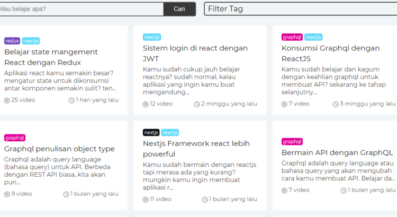397x217 pixels.
Task: Click reactjs tag on the Redux course card
Action: [x=31, y=41]
